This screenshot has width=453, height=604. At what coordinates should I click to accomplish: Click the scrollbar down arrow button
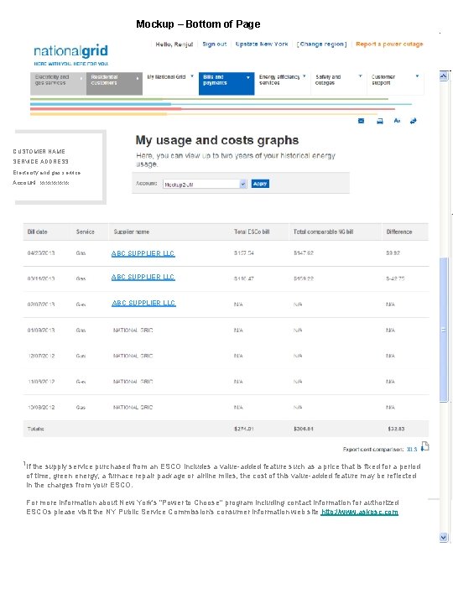tap(444, 537)
